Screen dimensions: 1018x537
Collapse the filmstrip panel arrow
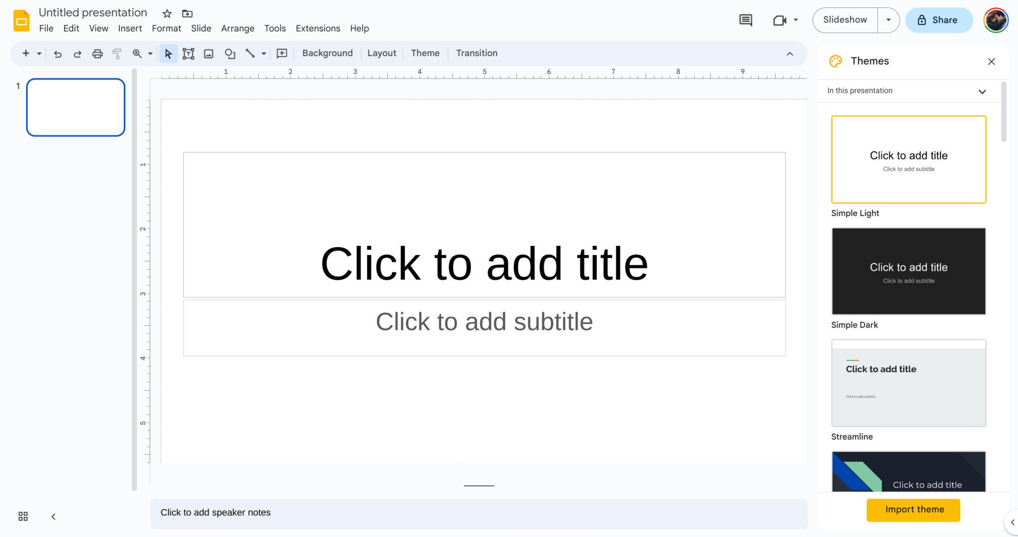tap(53, 517)
